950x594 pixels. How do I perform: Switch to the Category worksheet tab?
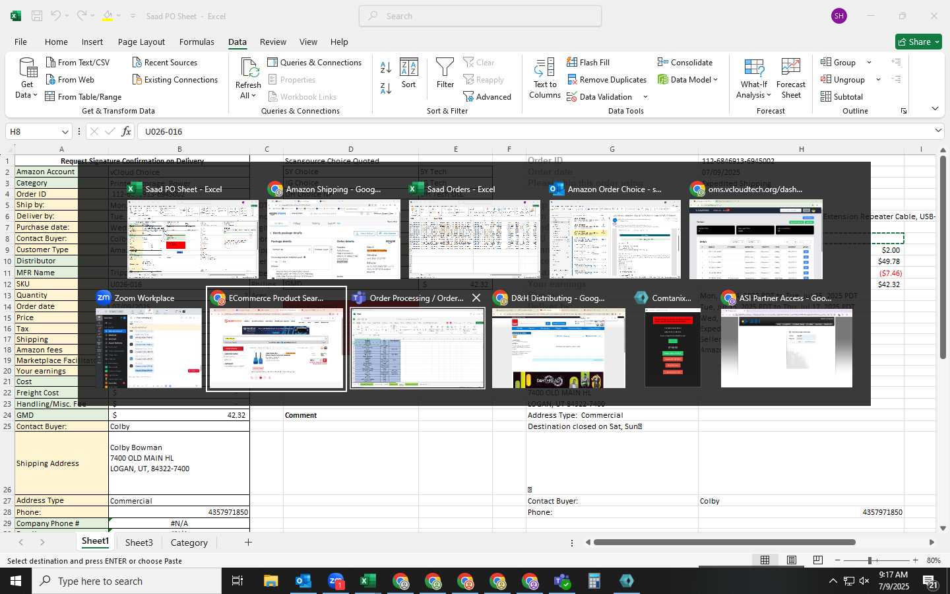(189, 543)
